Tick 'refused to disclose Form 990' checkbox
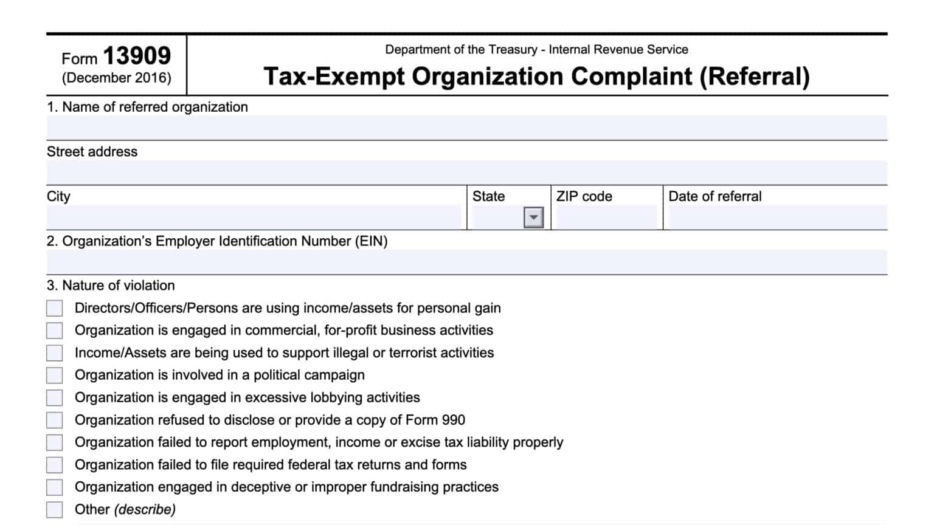934x525 pixels. (55, 420)
